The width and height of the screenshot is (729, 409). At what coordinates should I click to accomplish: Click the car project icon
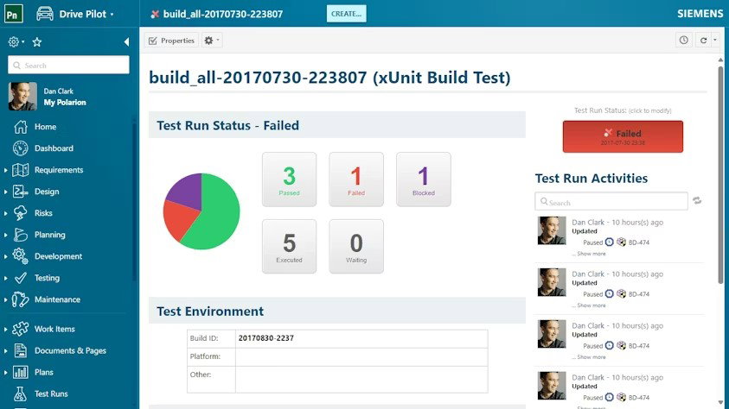(45, 14)
